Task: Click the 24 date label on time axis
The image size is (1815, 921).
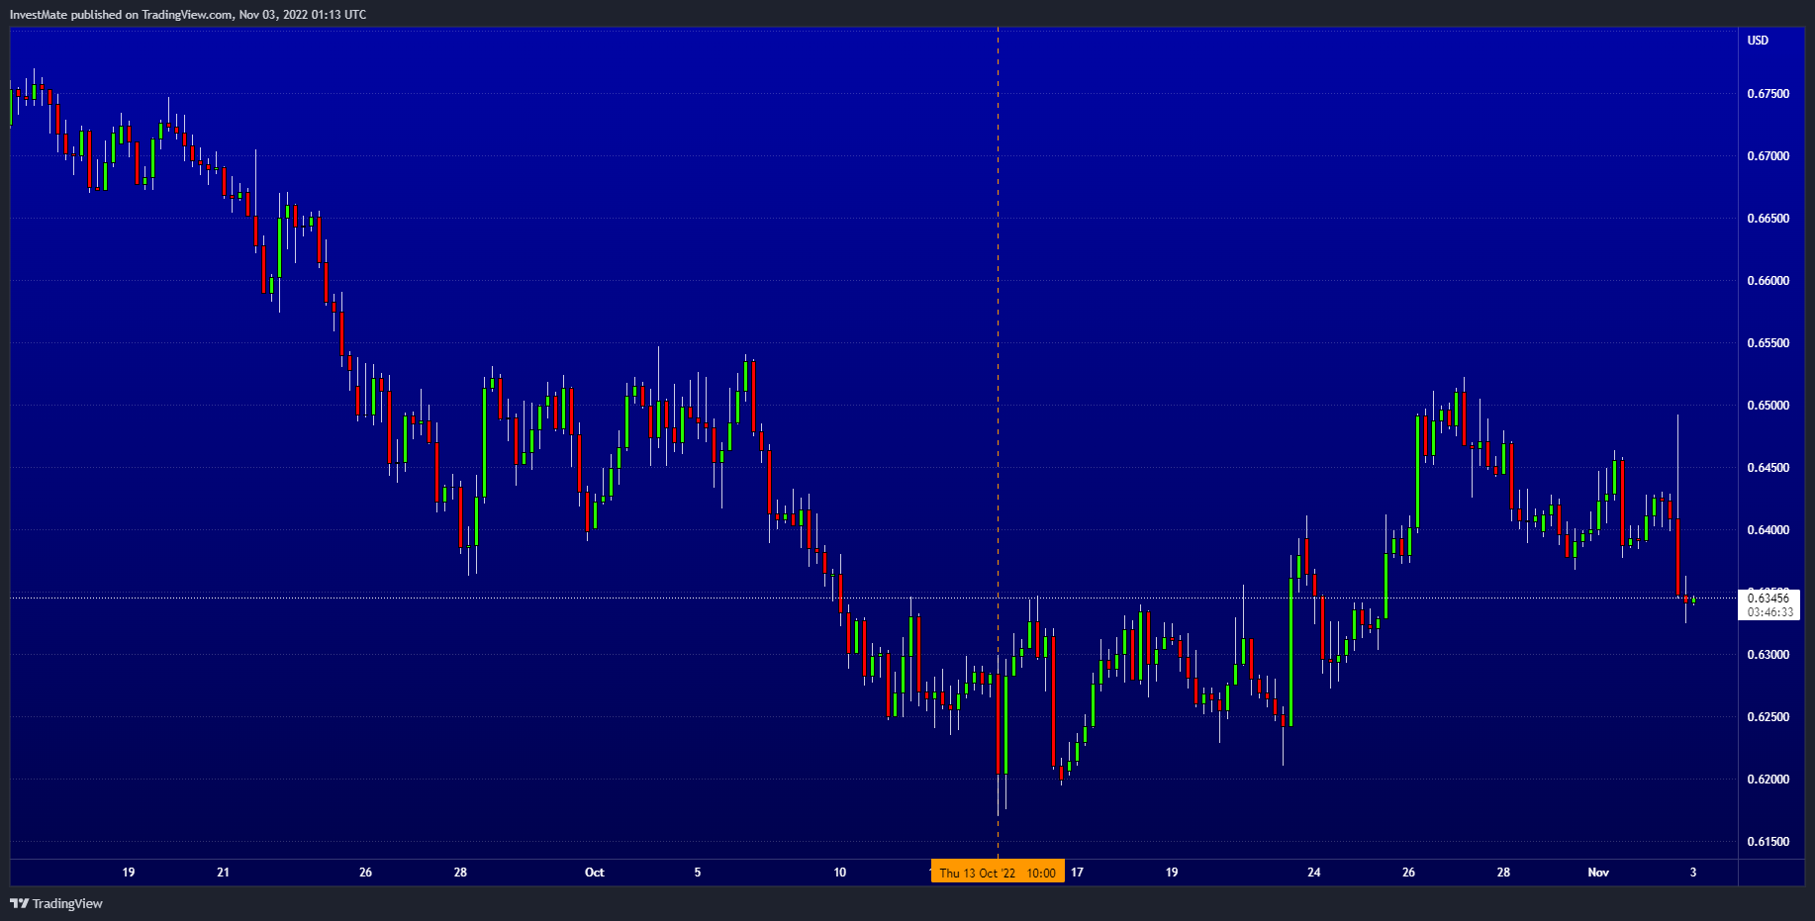Action: [1314, 873]
